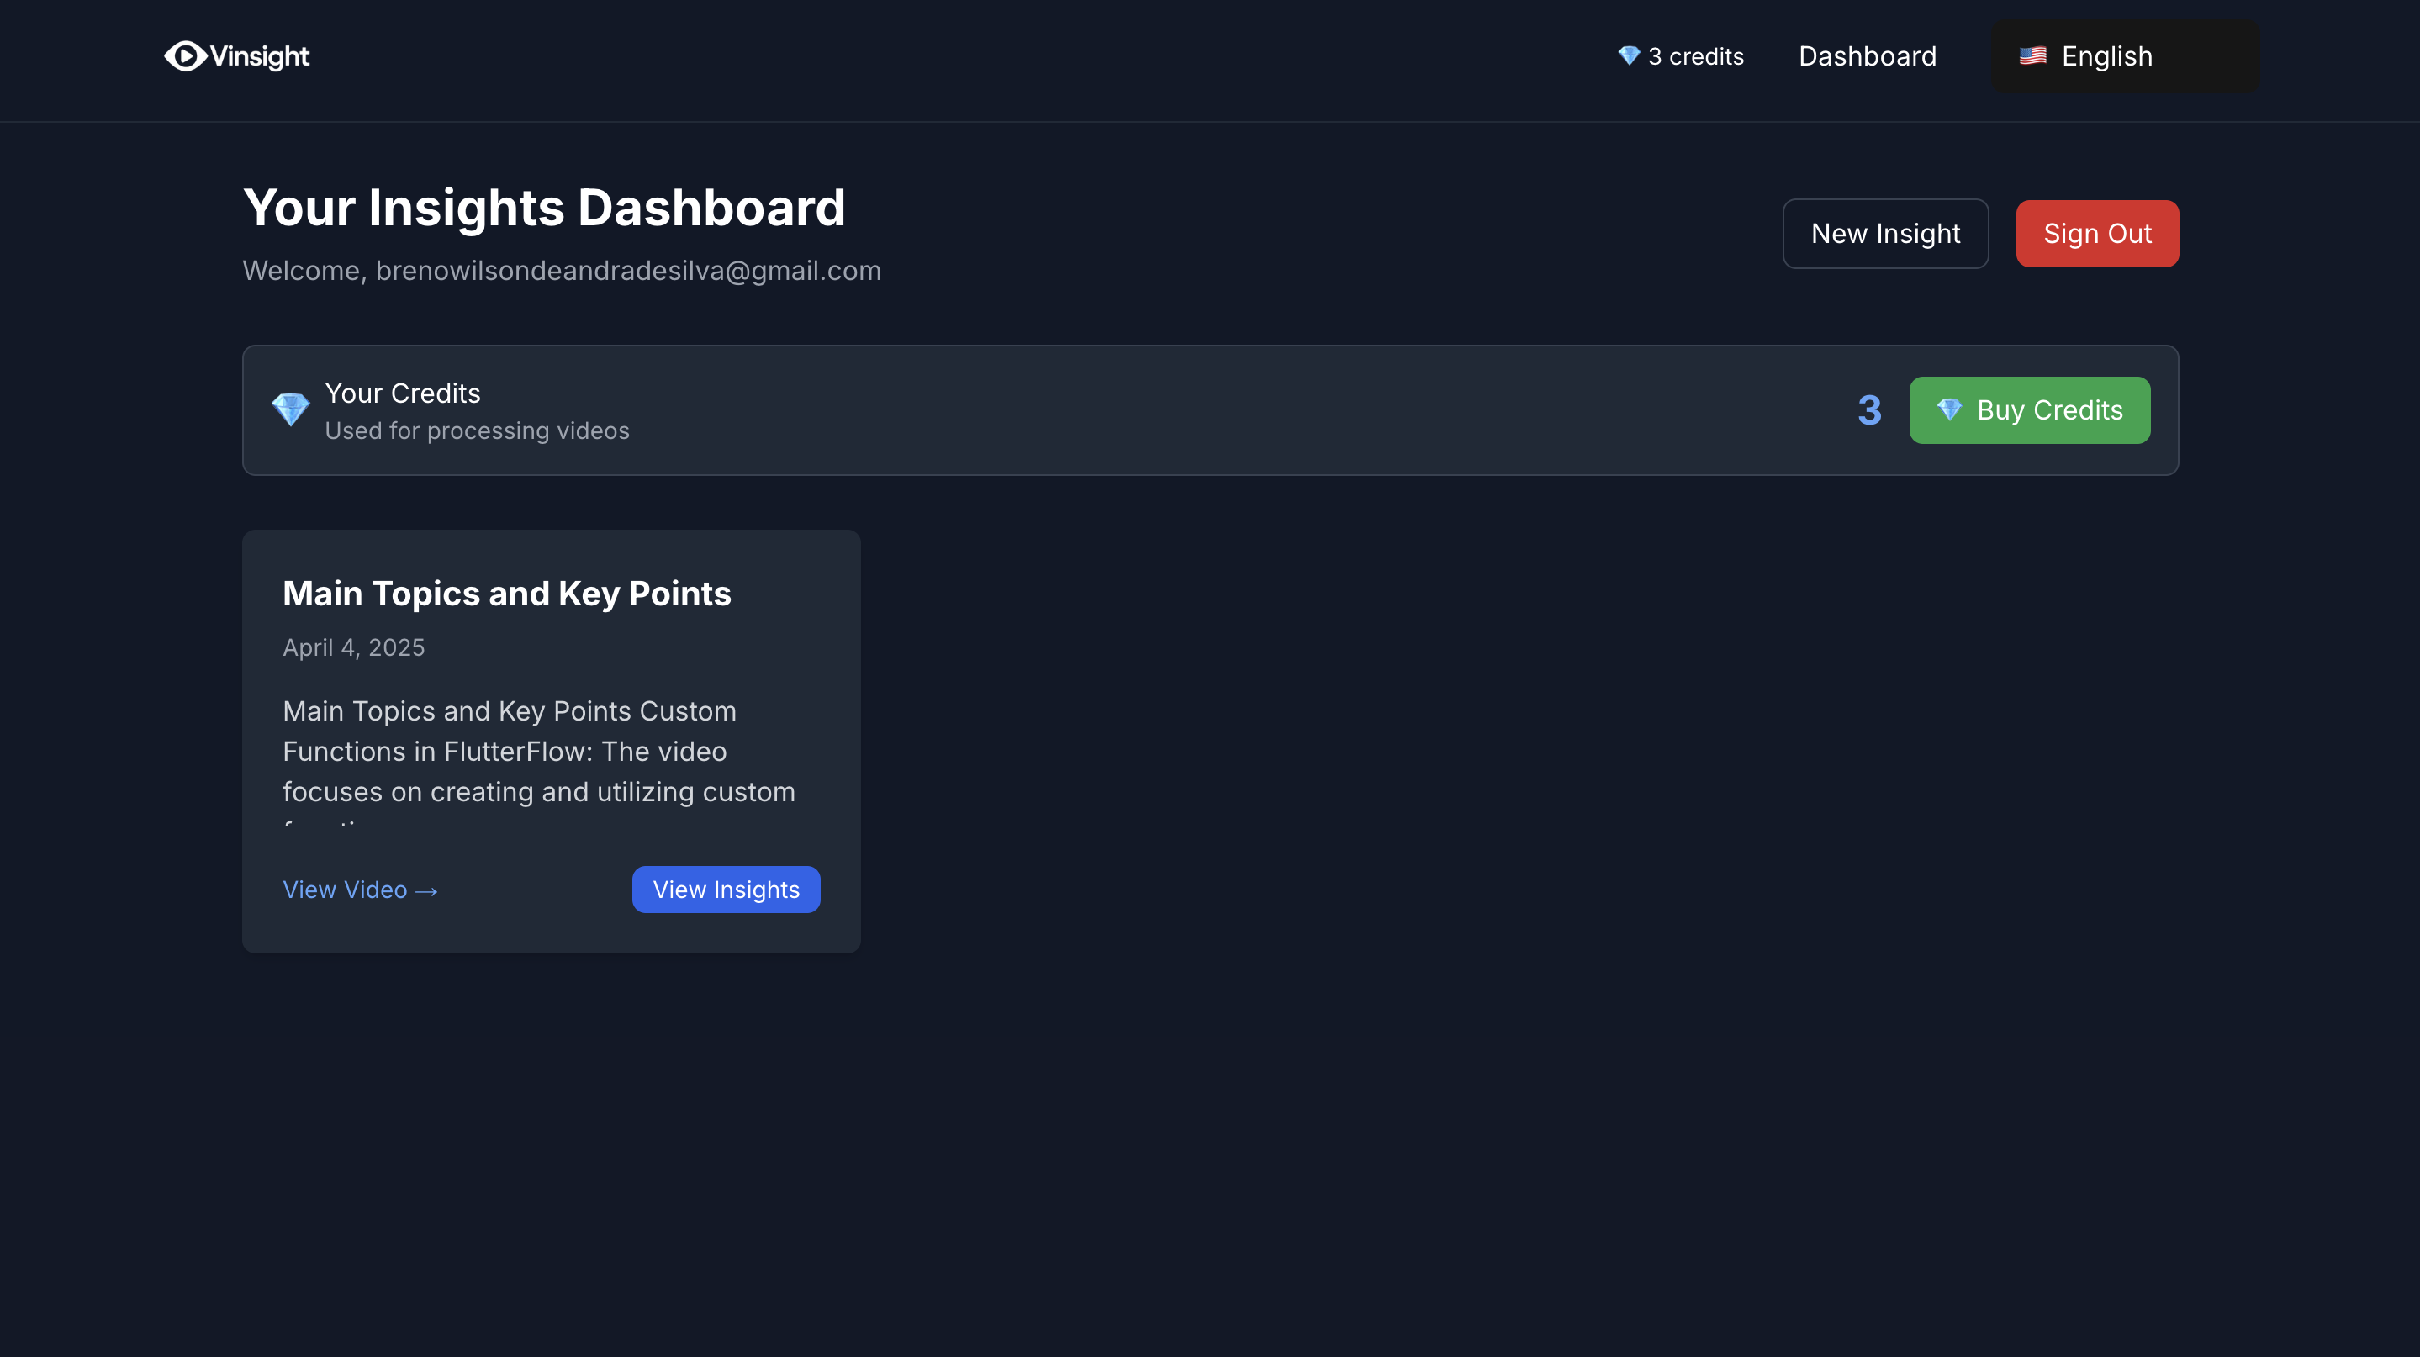Click the Main Topics and Key Points title
Image resolution: width=2420 pixels, height=1357 pixels.
coord(506,594)
